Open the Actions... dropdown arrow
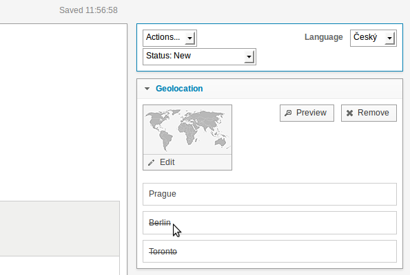This screenshot has height=275, width=410. pyautogui.click(x=190, y=38)
